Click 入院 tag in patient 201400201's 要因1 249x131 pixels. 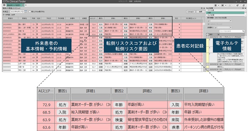click(101, 28)
